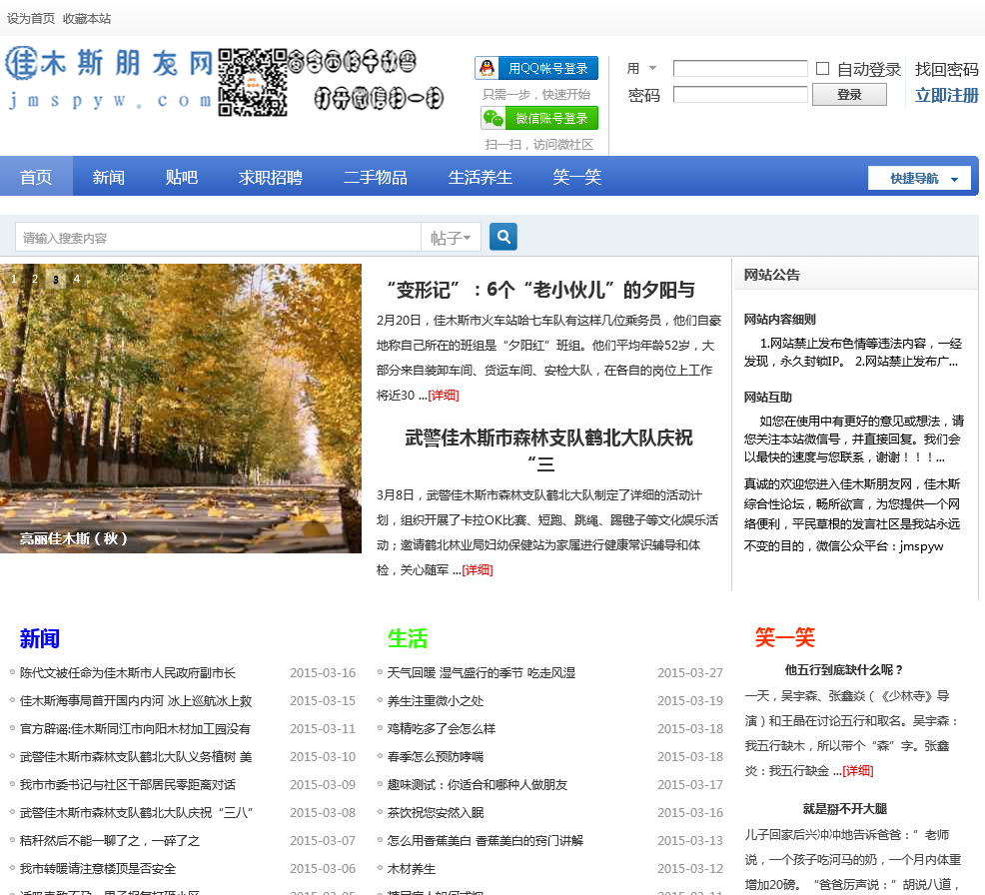Click the Jiamusi Friends Network logo
985x895 pixels.
pos(109,79)
